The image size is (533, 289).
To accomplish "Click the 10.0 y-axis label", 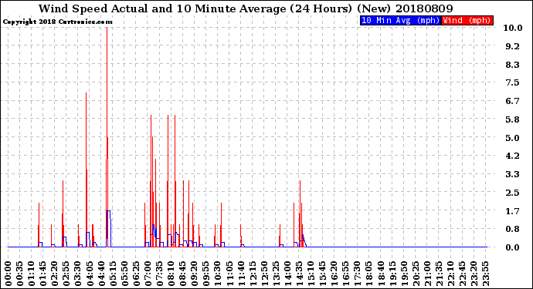I will [513, 28].
